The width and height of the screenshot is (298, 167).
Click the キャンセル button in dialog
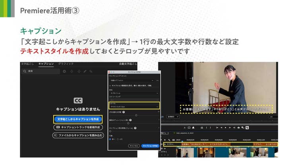(134, 146)
